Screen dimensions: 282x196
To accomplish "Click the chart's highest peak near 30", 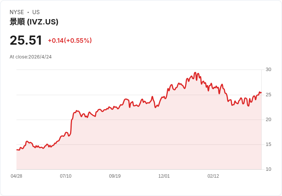I will coord(195,73).
